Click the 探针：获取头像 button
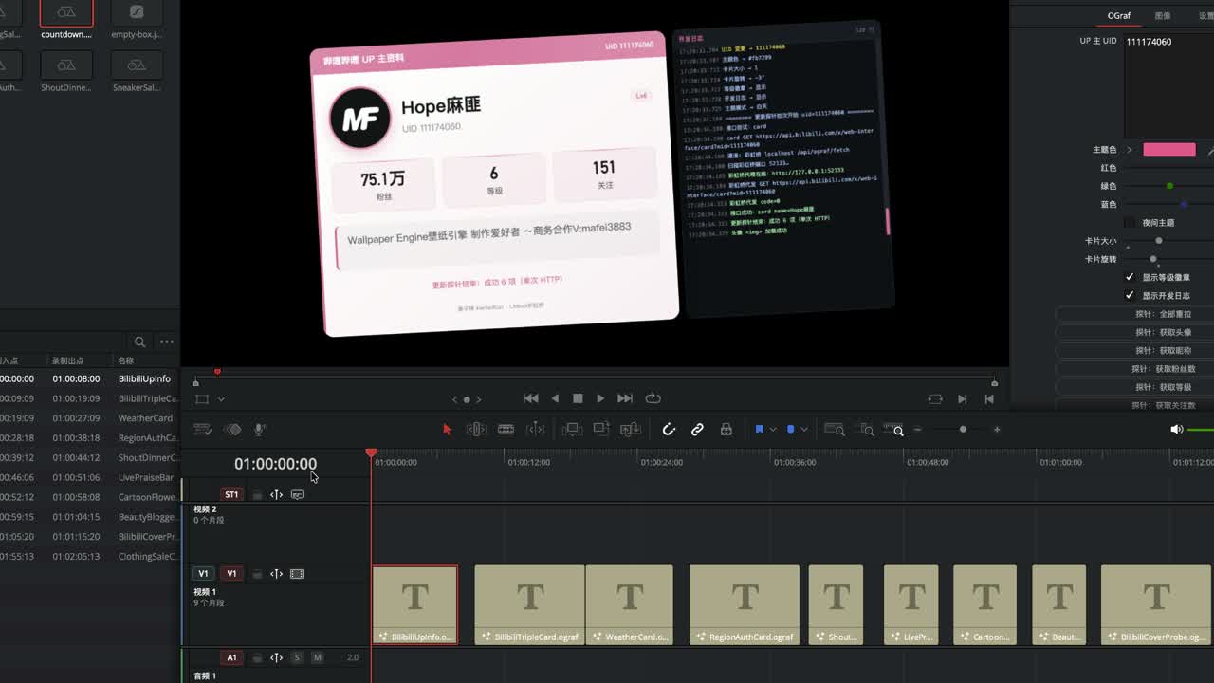1214x683 pixels. [x=1163, y=332]
